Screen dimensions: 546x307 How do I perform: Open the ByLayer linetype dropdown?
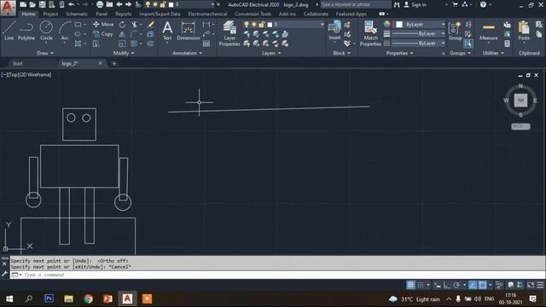(x=419, y=43)
